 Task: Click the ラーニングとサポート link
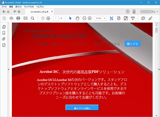[76, 44]
